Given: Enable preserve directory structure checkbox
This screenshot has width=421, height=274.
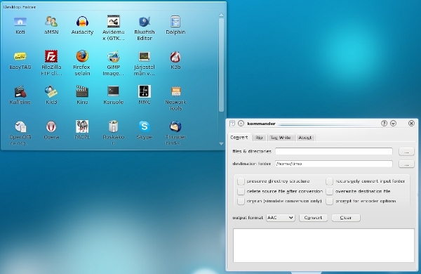Looking at the screenshot, I should 241,181.
